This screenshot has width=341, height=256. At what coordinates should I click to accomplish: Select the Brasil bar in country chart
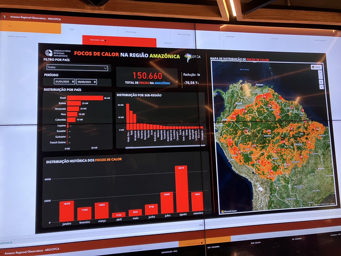click(85, 98)
